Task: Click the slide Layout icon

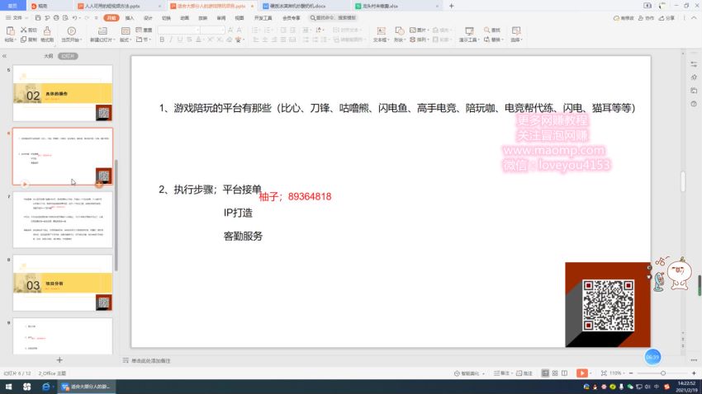Action: [126, 30]
